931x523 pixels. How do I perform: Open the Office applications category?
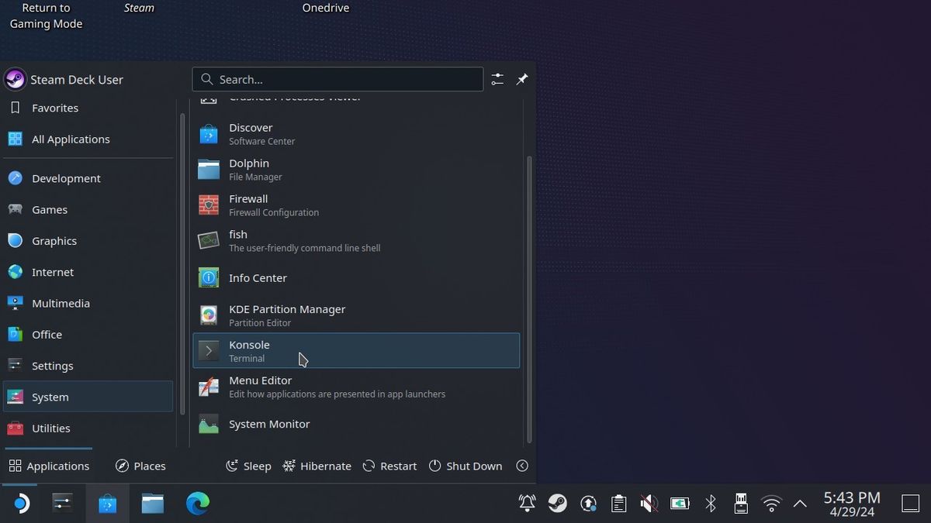pos(46,334)
